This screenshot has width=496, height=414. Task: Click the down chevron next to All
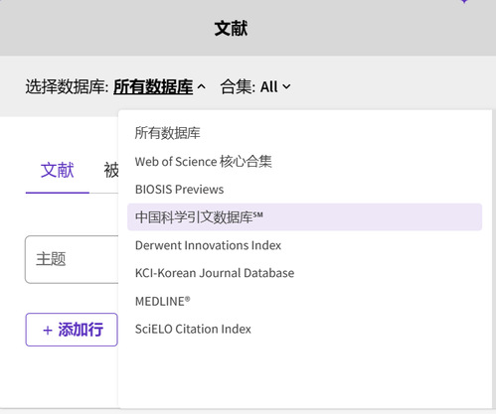point(286,87)
